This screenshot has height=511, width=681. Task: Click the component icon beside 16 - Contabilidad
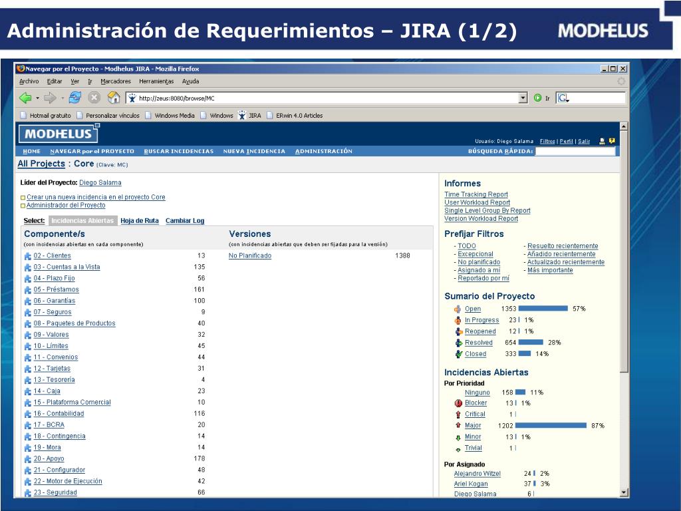pos(28,415)
